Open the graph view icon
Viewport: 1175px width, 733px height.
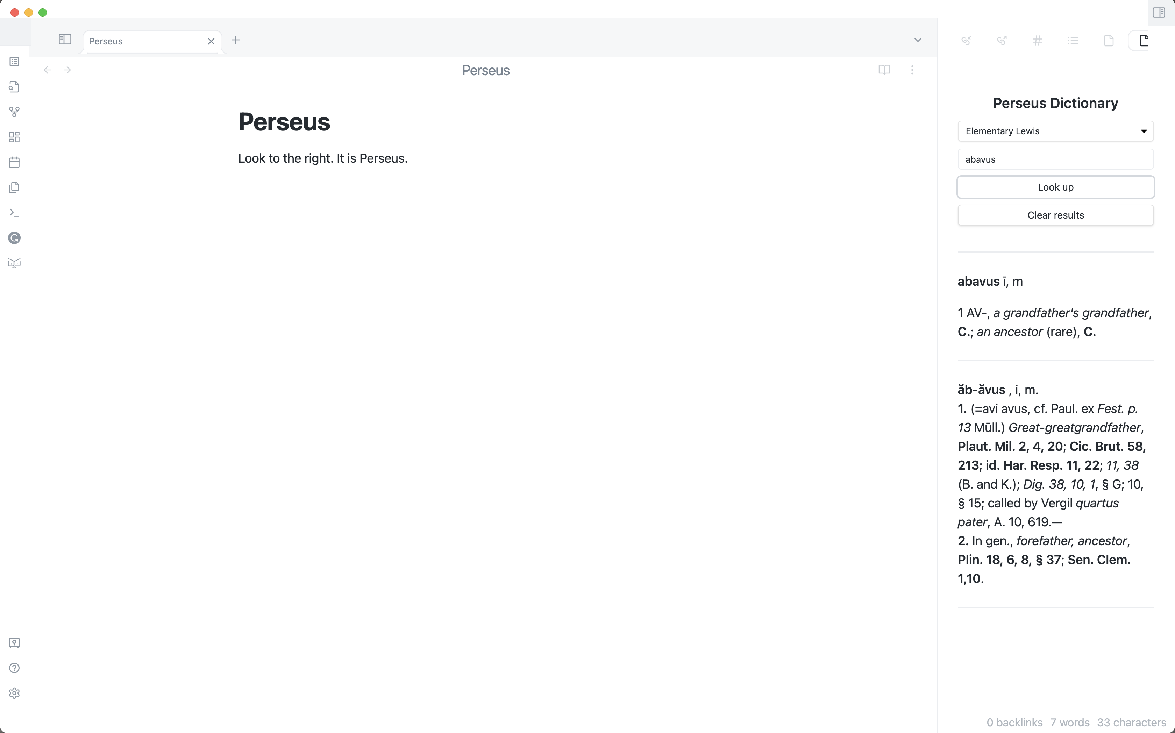[x=14, y=112]
